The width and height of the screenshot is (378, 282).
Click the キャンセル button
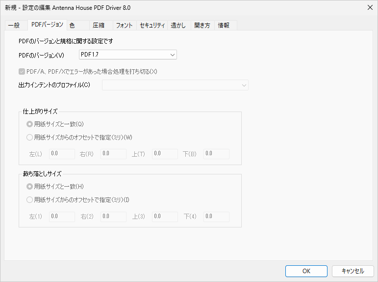tap(353, 271)
